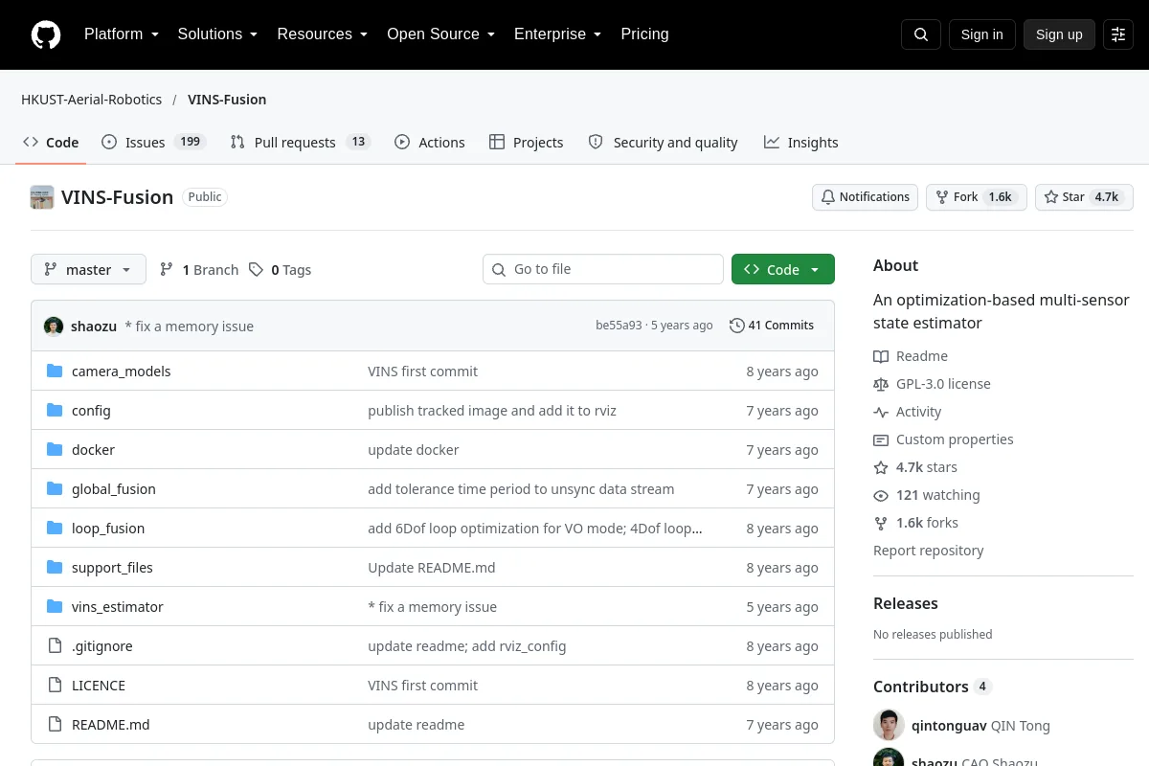
Task: Click the docker folder icon
Action: pyautogui.click(x=55, y=450)
